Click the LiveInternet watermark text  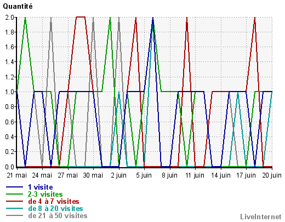point(261,217)
